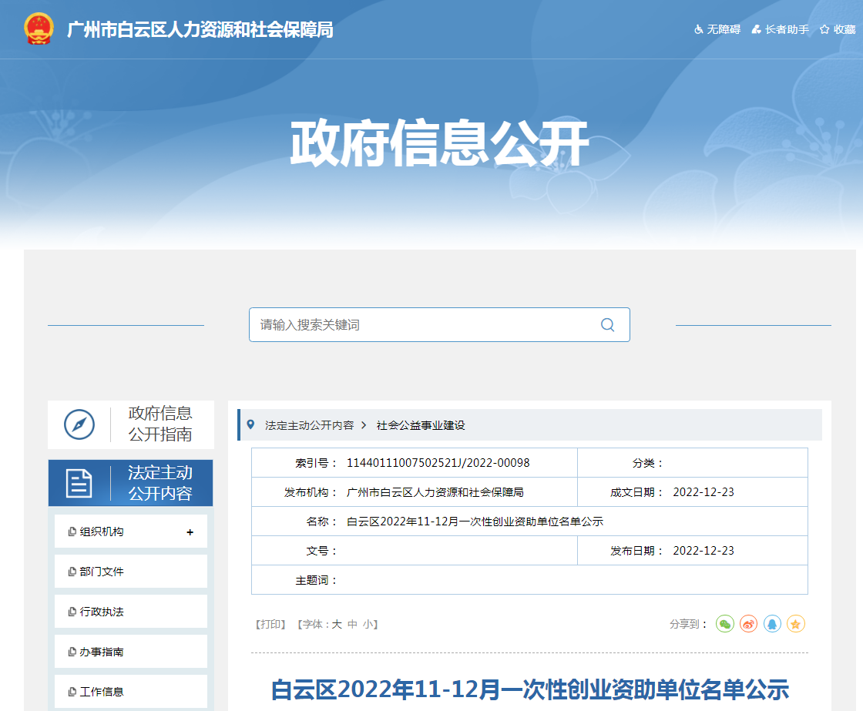Expand the 组织机构 plus sign
The width and height of the screenshot is (863, 711).
190,532
